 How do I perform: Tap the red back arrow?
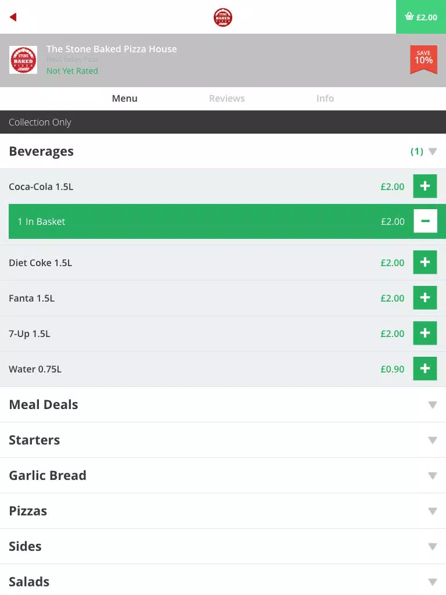13,17
